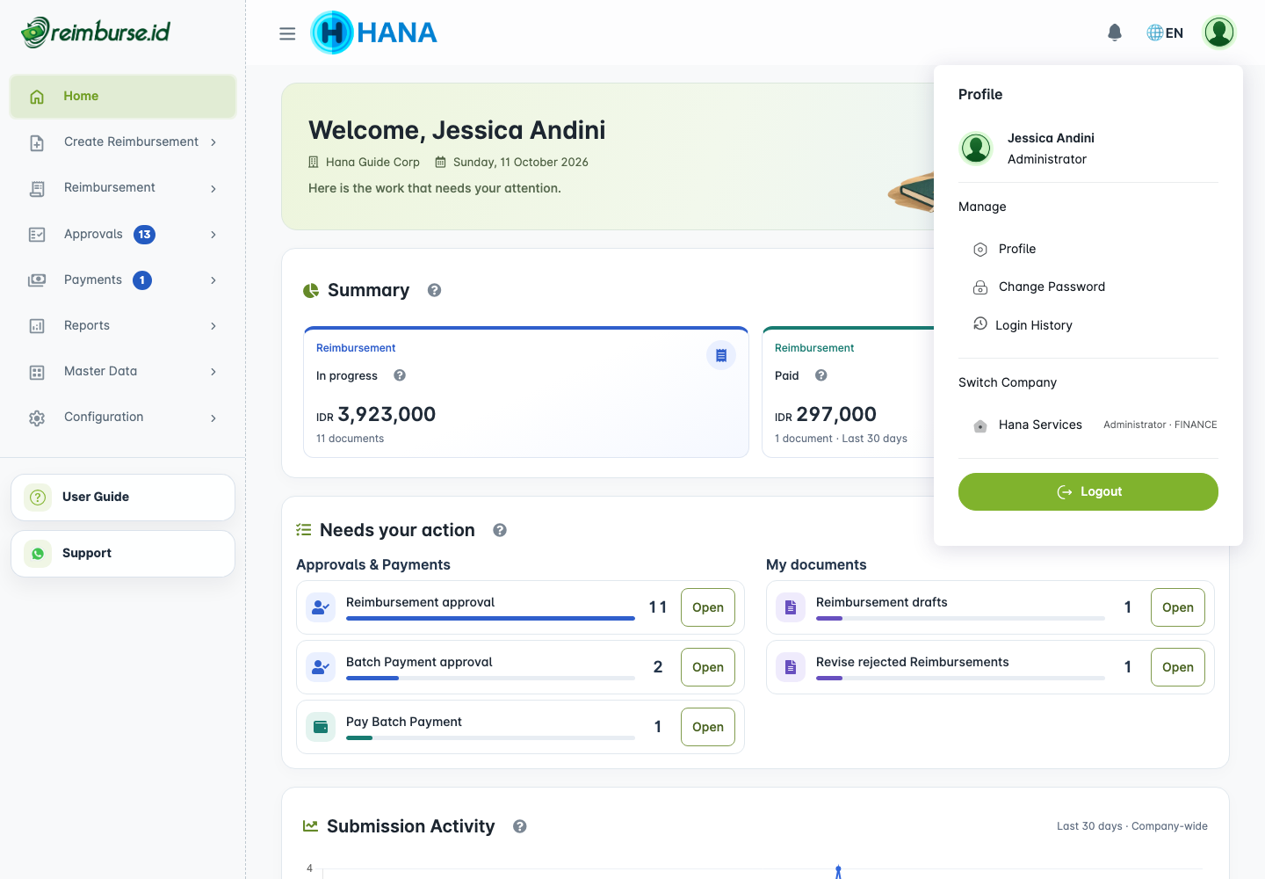Expand the Master Data sidebar chevron
1265x879 pixels.
(213, 372)
